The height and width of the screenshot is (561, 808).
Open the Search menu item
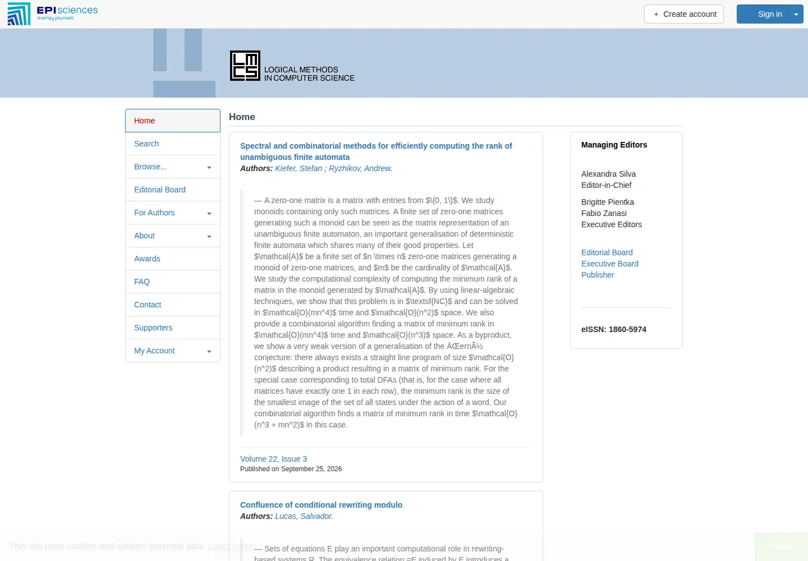pyautogui.click(x=173, y=144)
